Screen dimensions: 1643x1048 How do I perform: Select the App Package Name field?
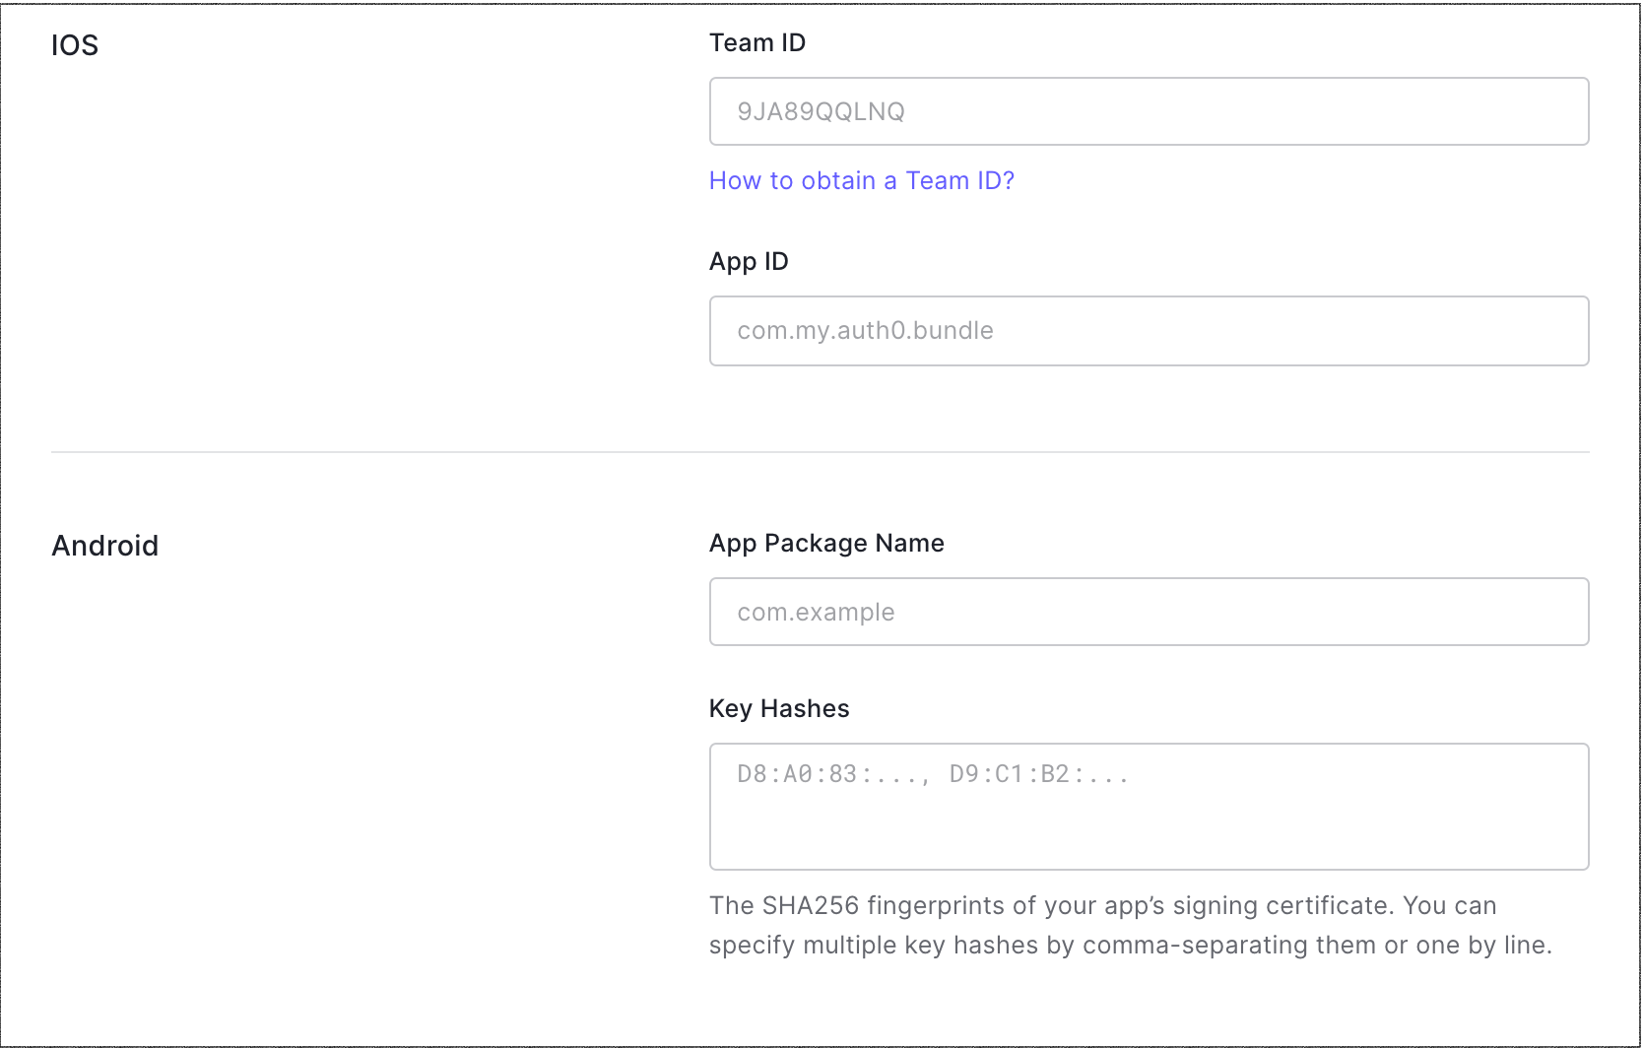click(x=1149, y=612)
